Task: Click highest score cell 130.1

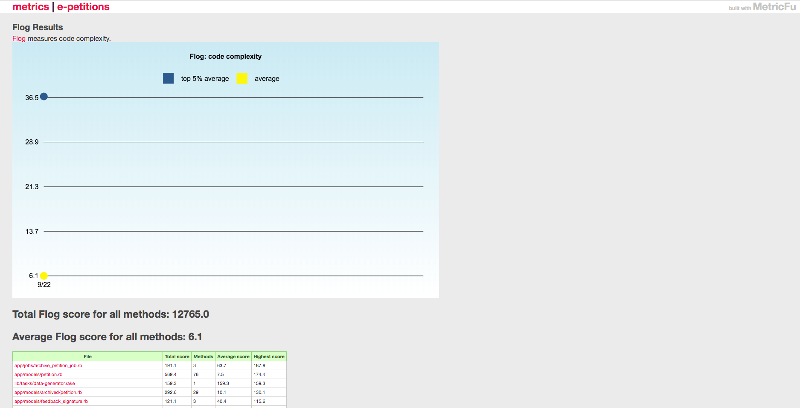Action: coord(269,392)
